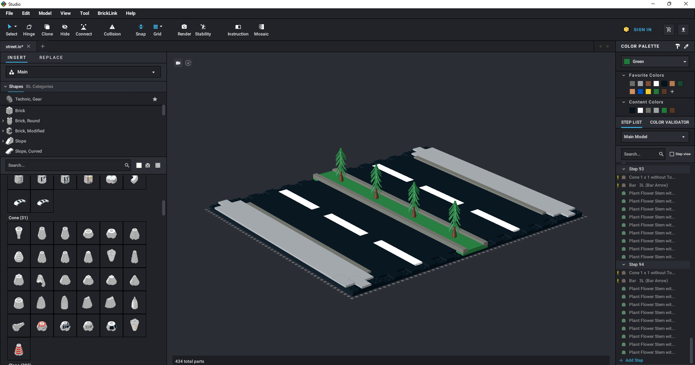Screen dimensions: 695x365
Task: Open the Connect tool
Action: pos(84,29)
